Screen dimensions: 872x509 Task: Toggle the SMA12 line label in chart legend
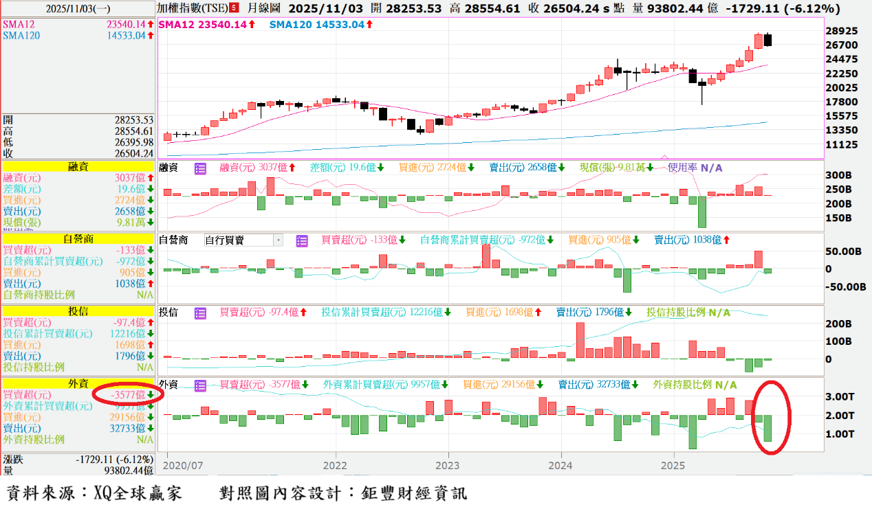click(203, 25)
